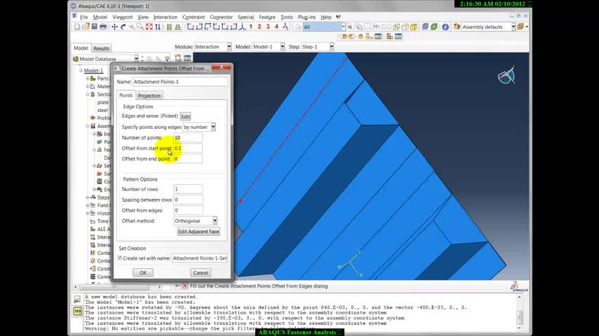
Task: Click the red saved view 4 icon
Action: 276,27
